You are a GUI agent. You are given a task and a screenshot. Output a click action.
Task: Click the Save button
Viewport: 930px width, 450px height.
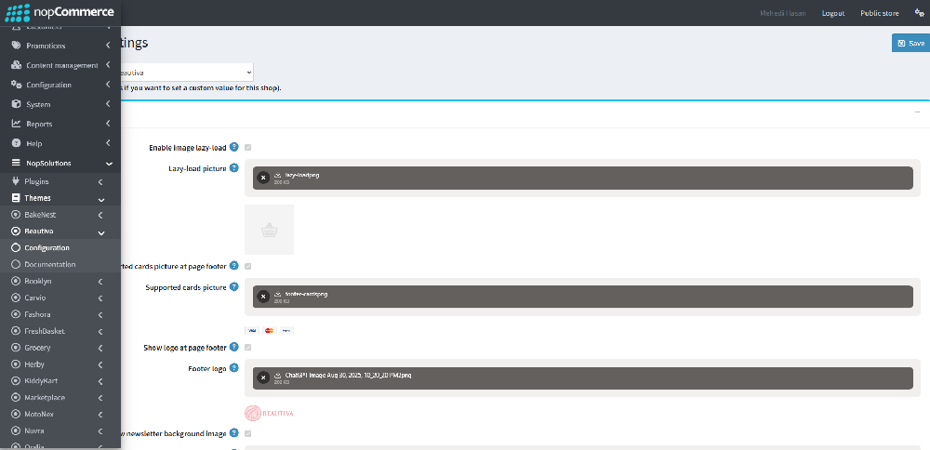point(910,43)
